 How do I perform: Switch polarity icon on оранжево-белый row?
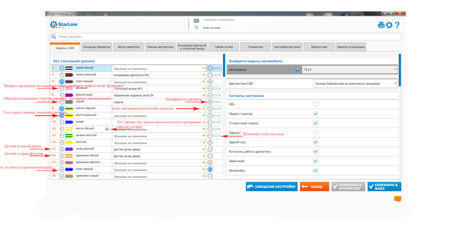point(210,156)
